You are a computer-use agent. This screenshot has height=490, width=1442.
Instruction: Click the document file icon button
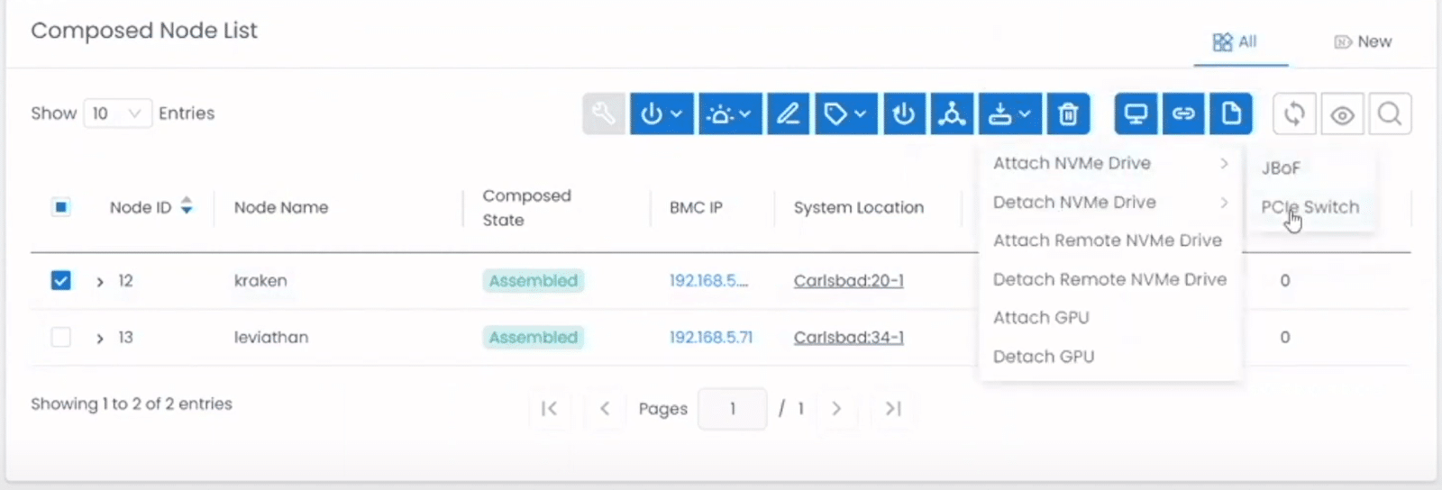(1231, 113)
